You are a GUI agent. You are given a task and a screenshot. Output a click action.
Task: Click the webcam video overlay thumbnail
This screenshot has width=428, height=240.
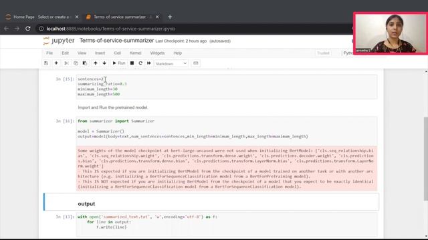click(391, 33)
